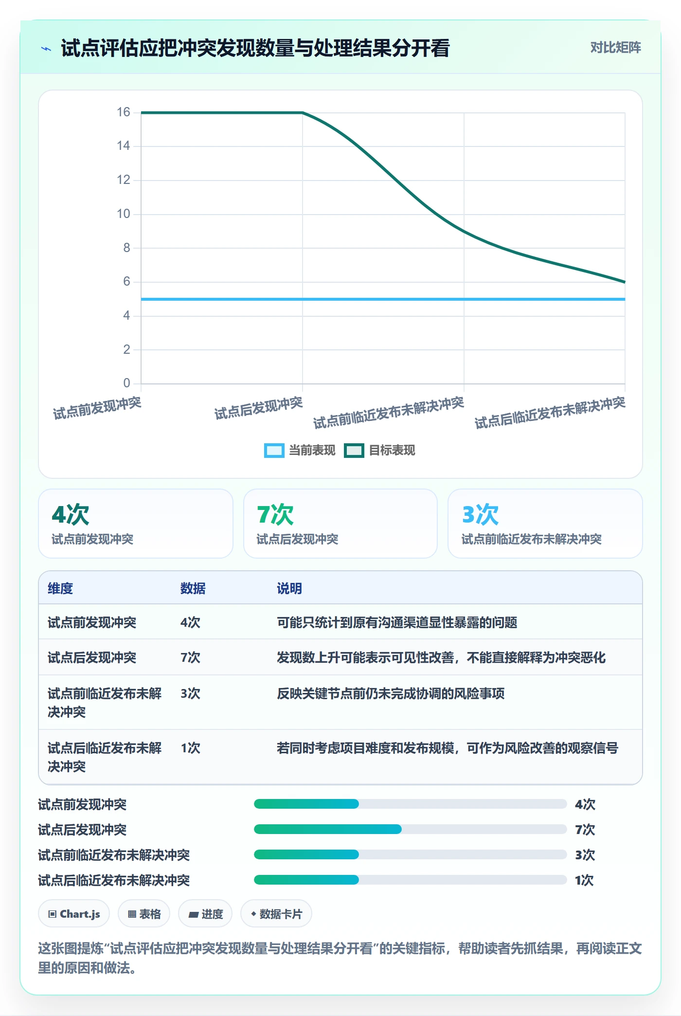The image size is (681, 1016).
Task: Click the 对比矩阵 label in header
Action: (x=615, y=48)
